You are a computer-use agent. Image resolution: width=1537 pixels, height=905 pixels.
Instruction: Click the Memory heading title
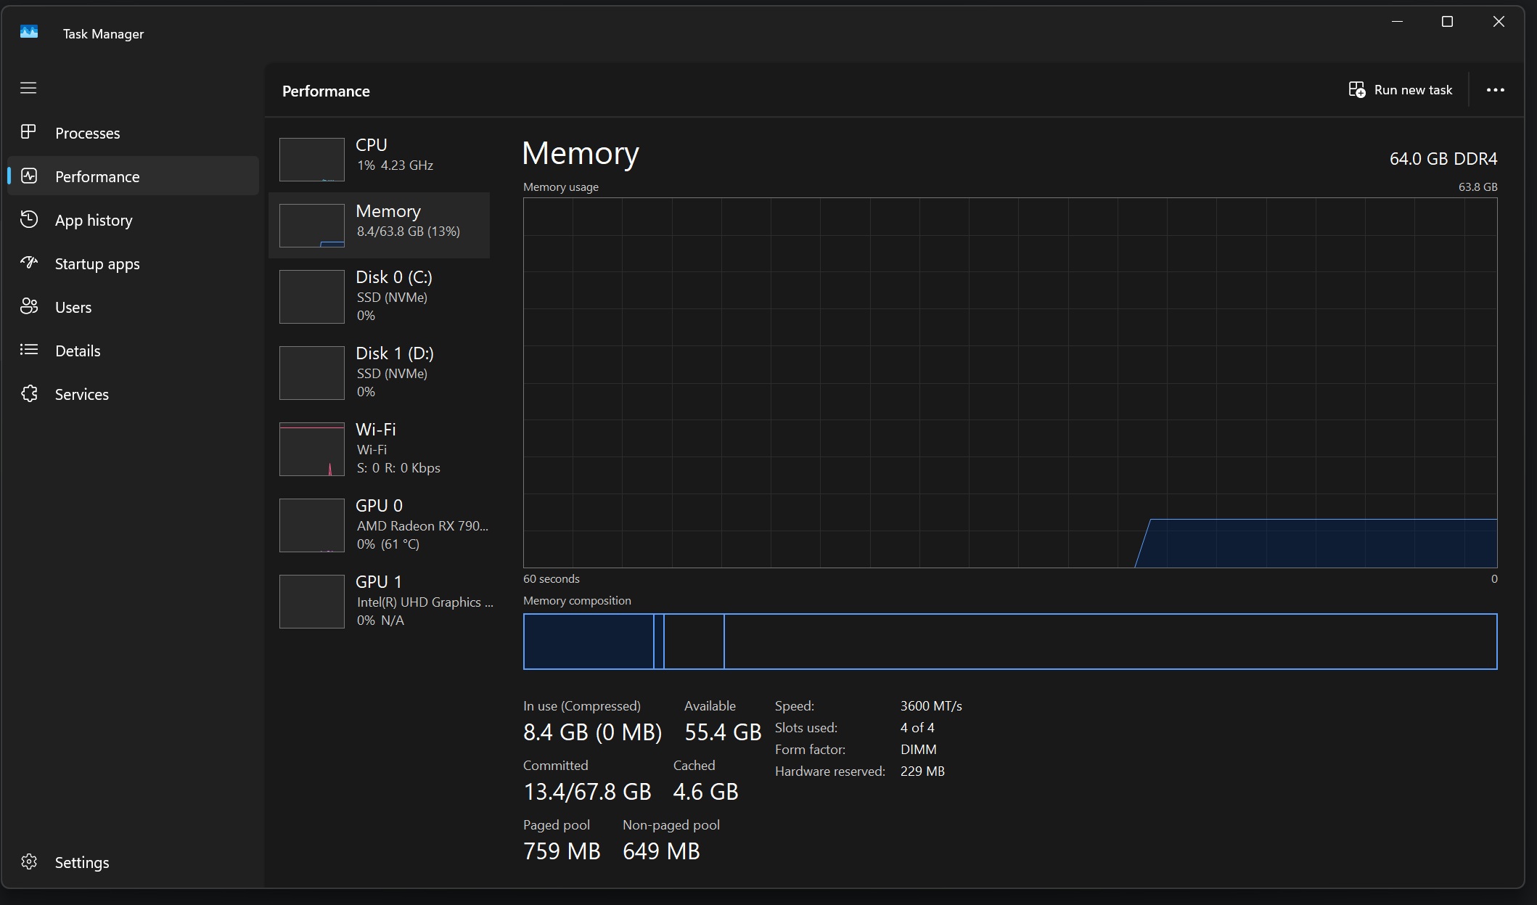point(581,153)
